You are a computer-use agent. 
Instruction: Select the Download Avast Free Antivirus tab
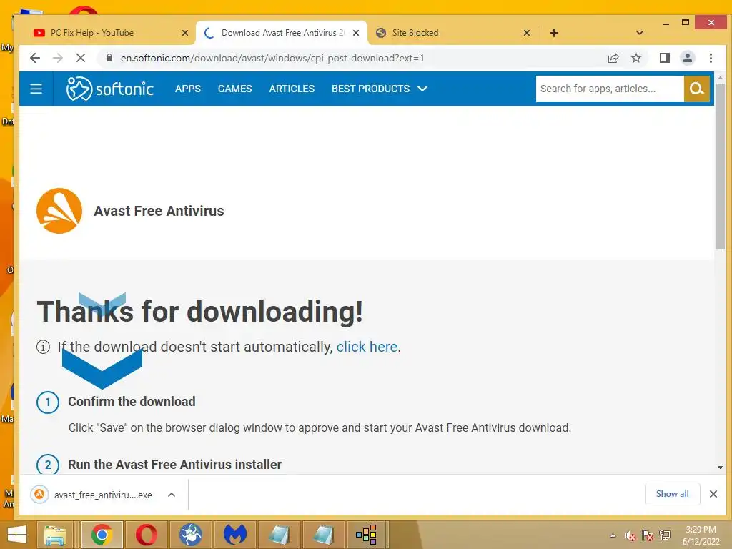point(280,33)
